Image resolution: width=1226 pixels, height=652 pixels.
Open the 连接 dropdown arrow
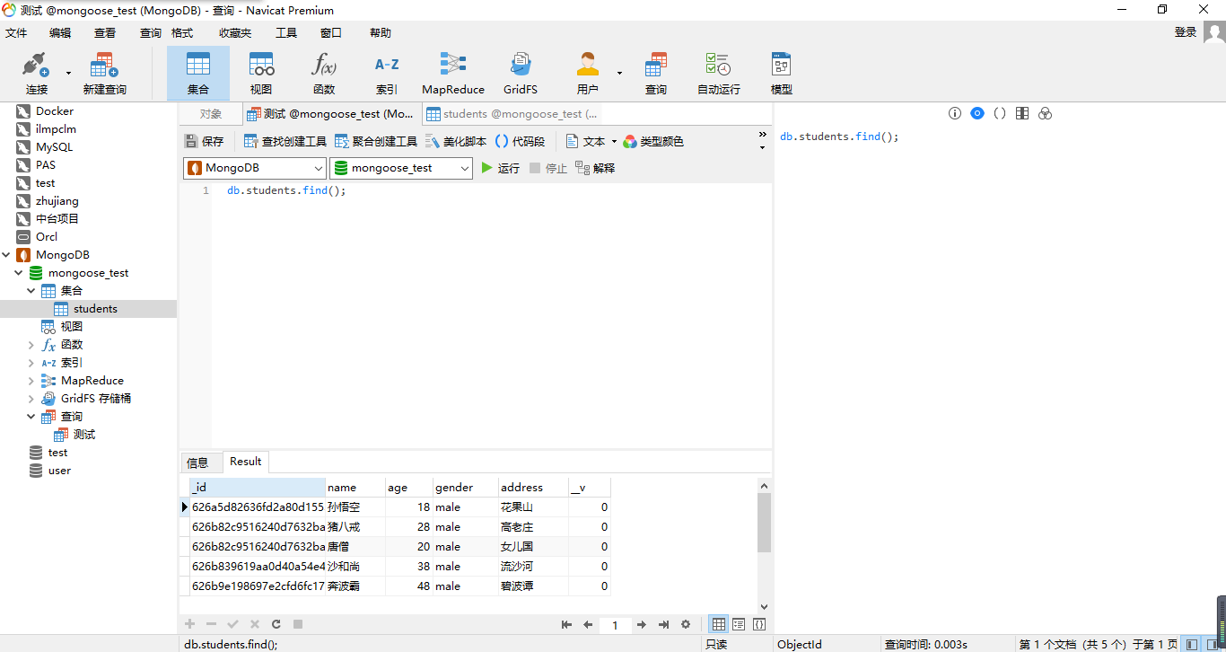click(x=68, y=74)
